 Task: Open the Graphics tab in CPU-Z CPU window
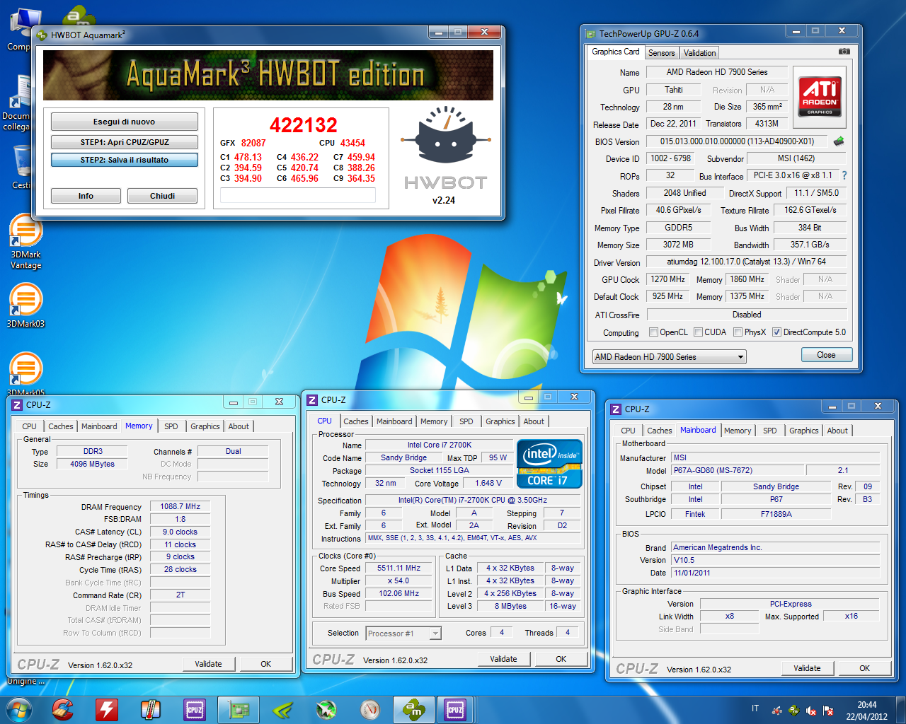click(x=500, y=421)
